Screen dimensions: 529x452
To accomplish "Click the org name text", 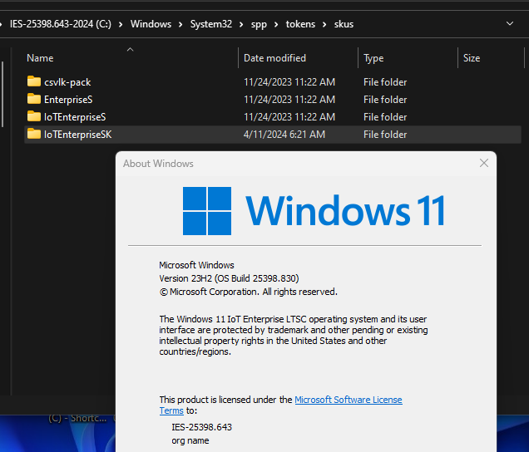I will pyautogui.click(x=190, y=440).
